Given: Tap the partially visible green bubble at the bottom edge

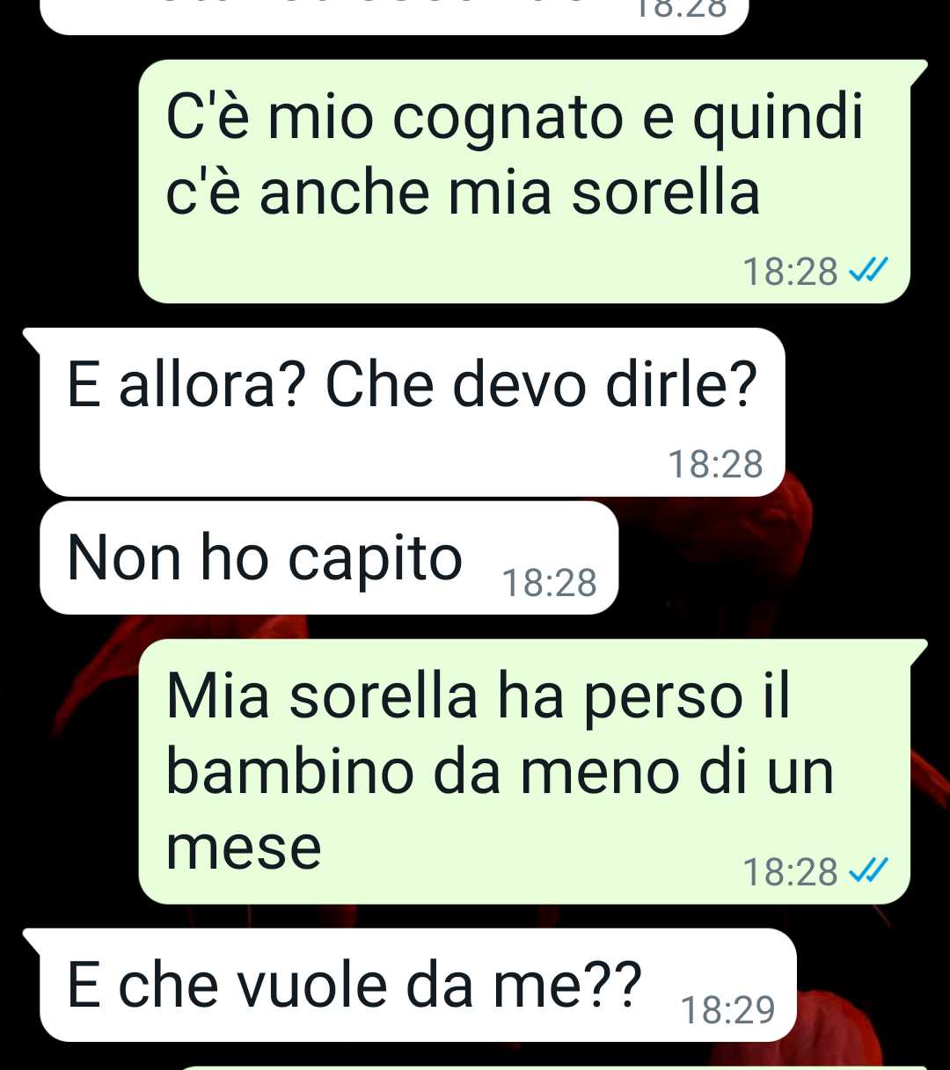Looking at the screenshot, I should [x=554, y=1067].
